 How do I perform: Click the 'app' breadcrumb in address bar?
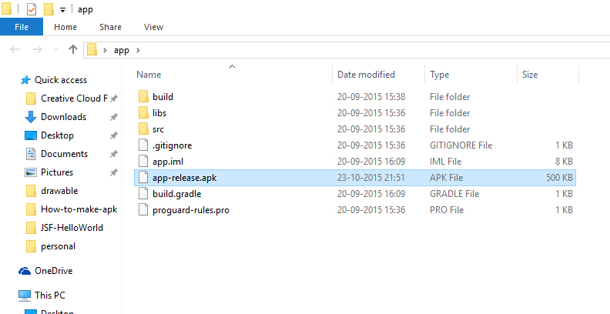122,50
